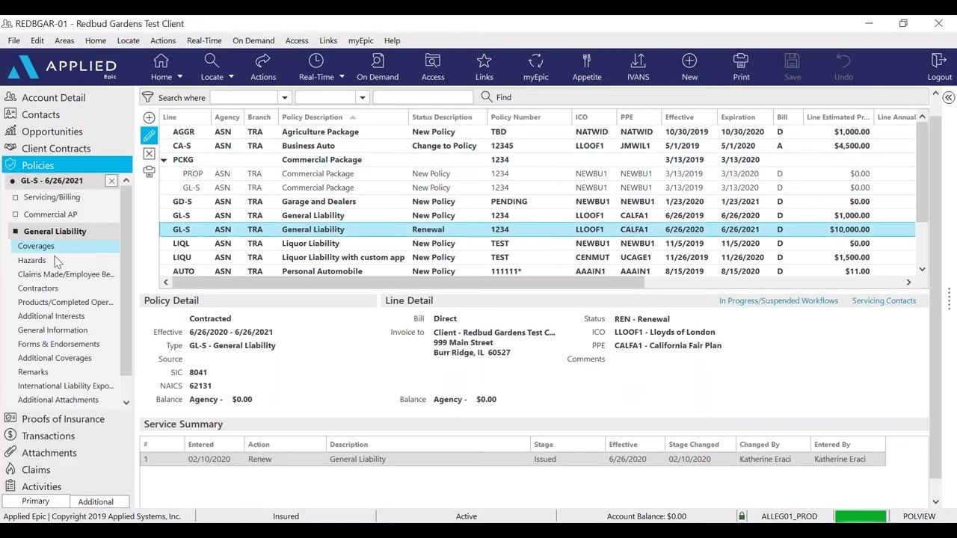Image resolution: width=957 pixels, height=538 pixels.
Task: Click the pencil edit icon beside the policy list
Action: [149, 135]
